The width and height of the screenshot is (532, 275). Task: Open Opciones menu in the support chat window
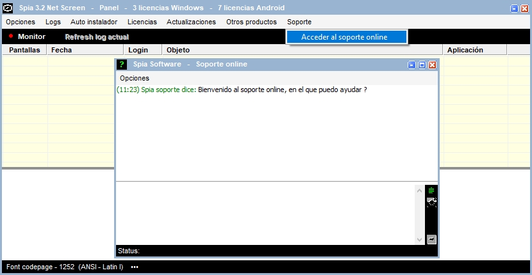tap(135, 78)
